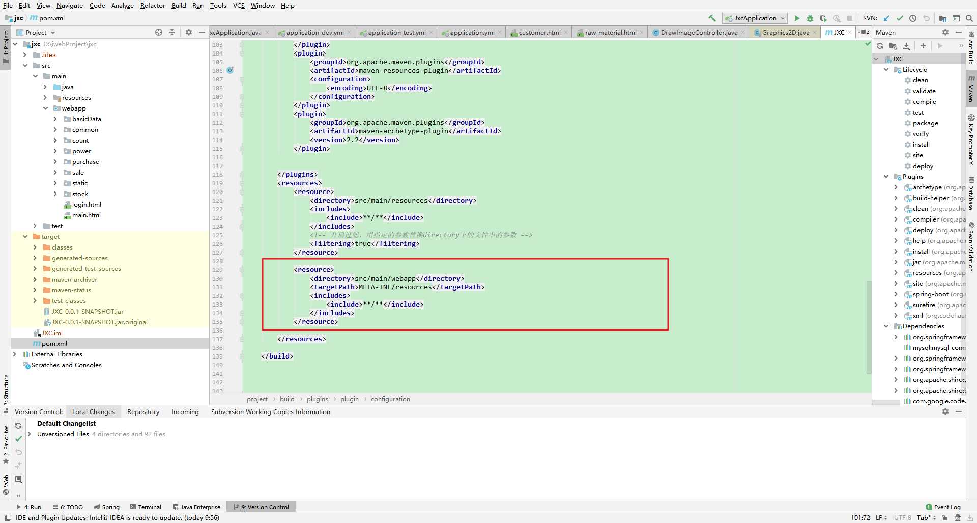Open Database side tool window
The image size is (977, 523).
tap(971, 194)
